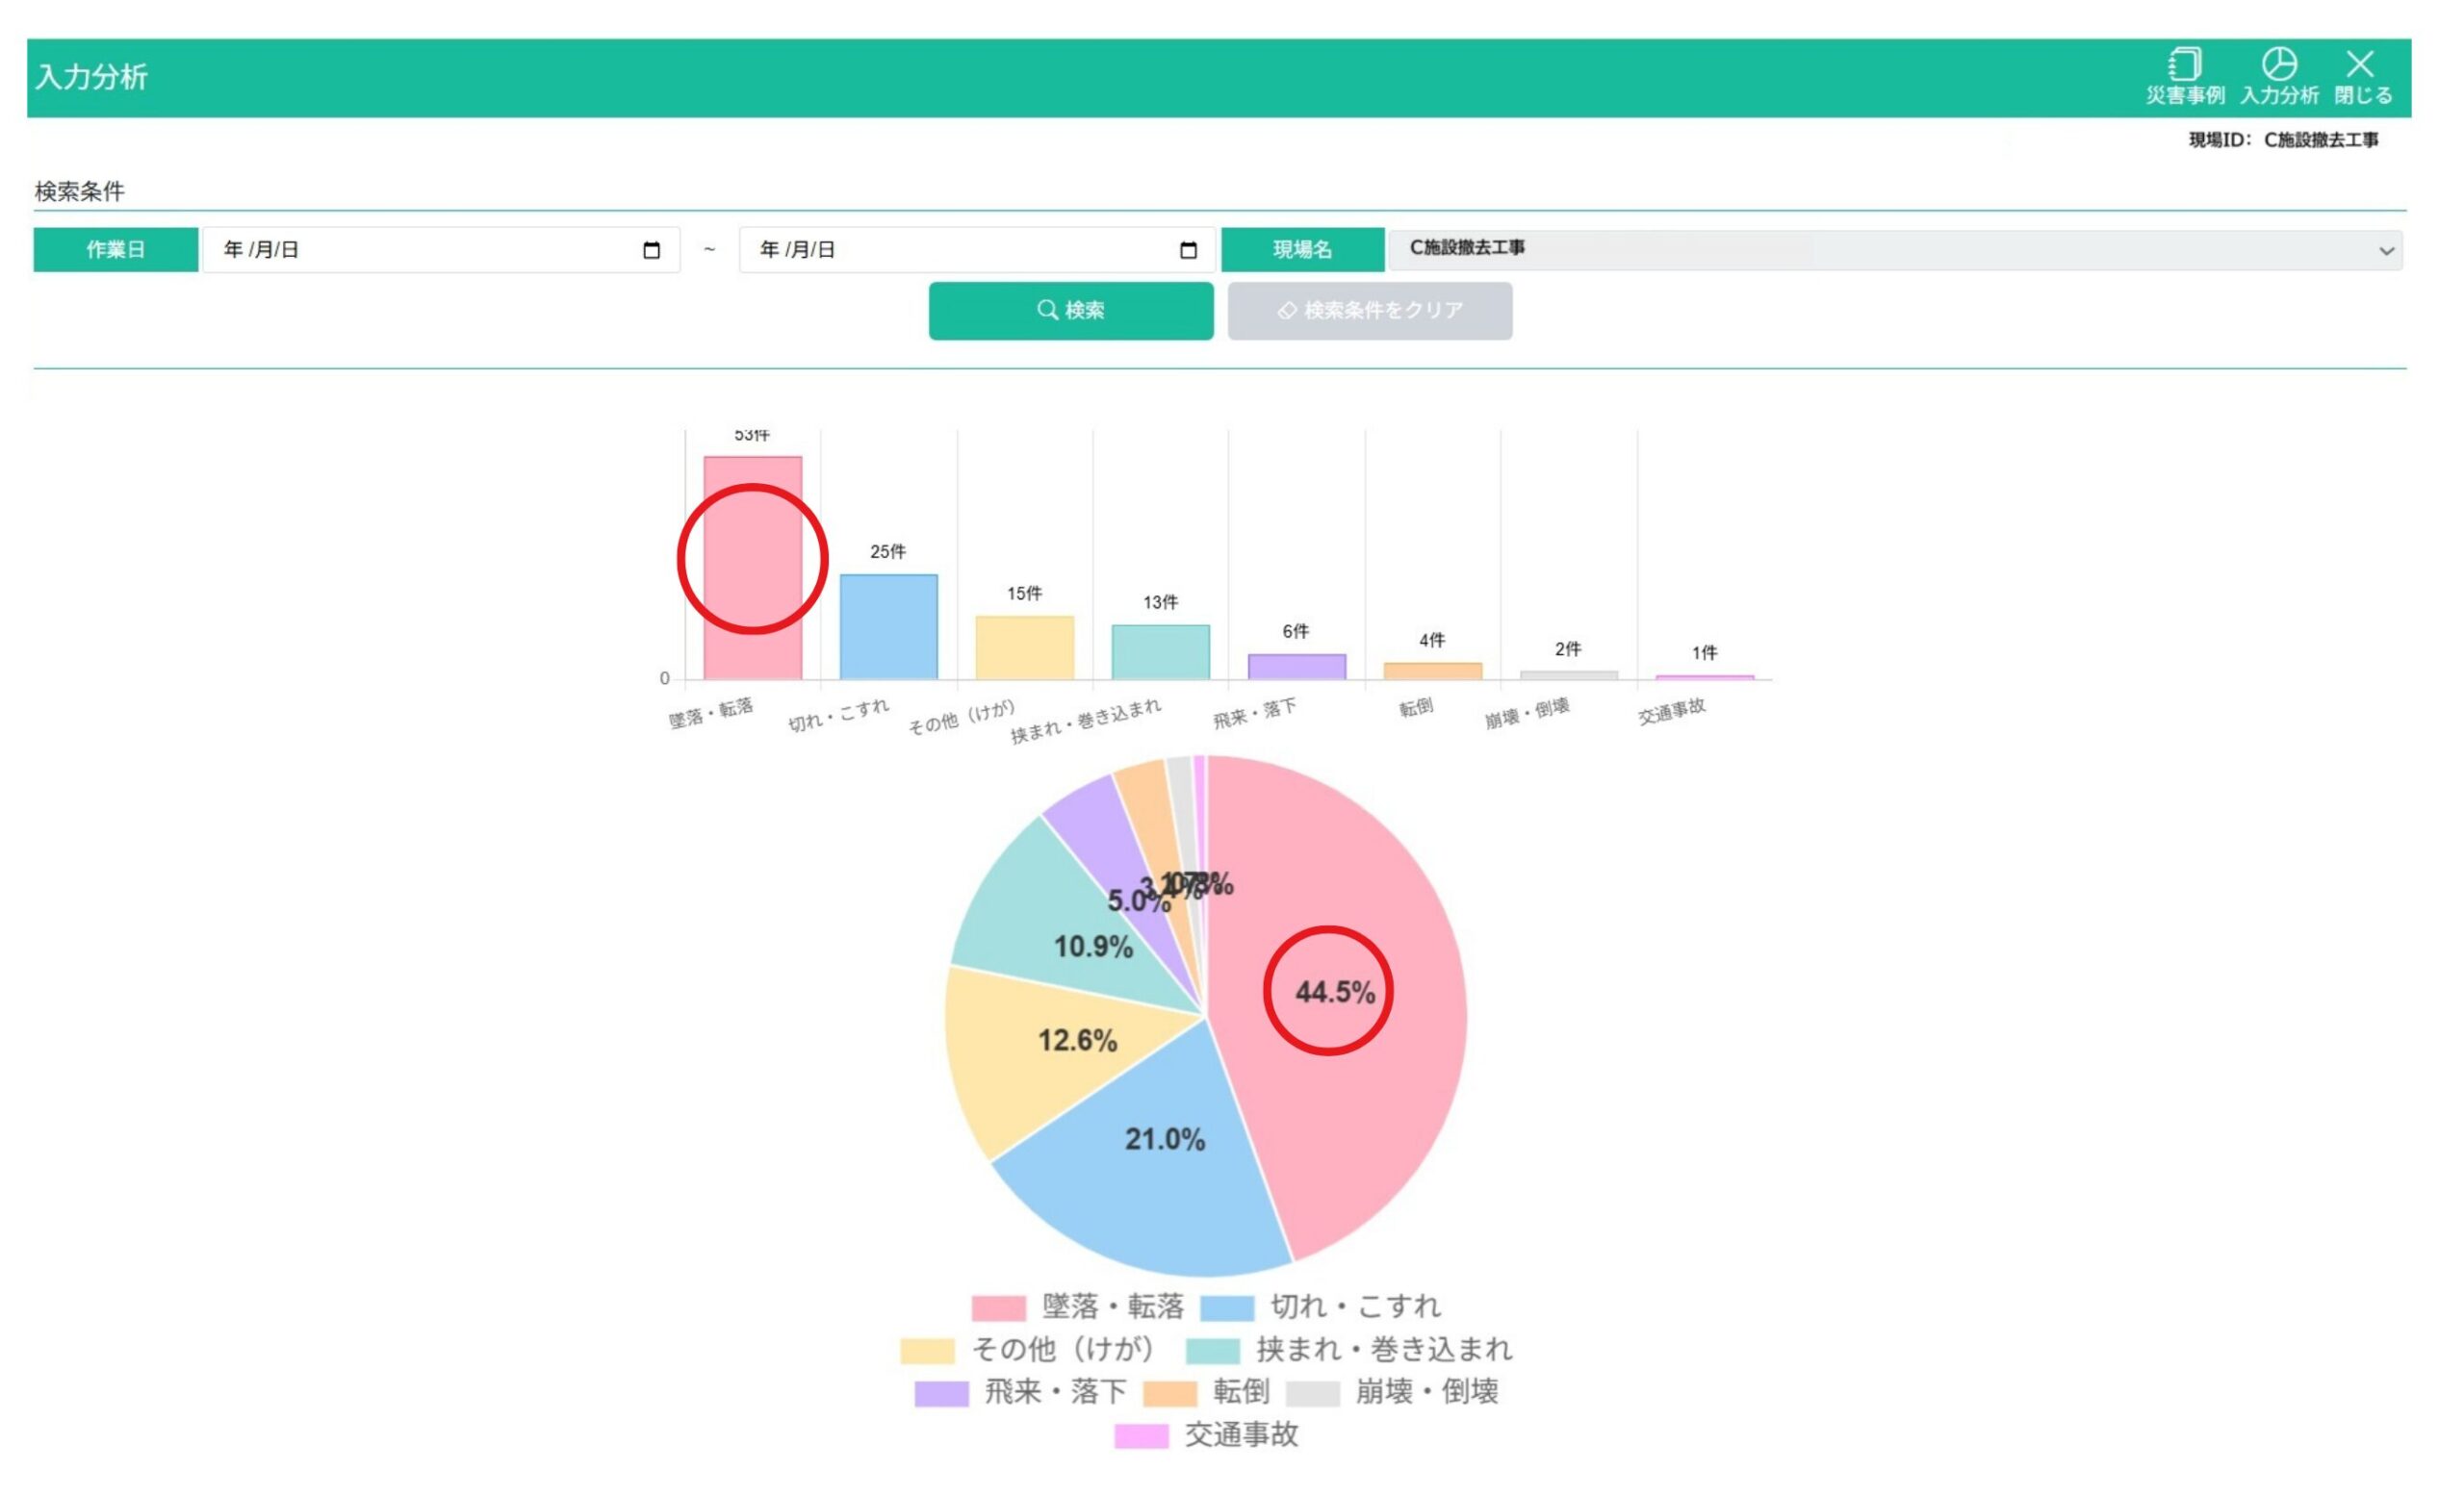This screenshot has width=2464, height=1496.
Task: Toggle 転倒 legend entry
Action: [1207, 1391]
